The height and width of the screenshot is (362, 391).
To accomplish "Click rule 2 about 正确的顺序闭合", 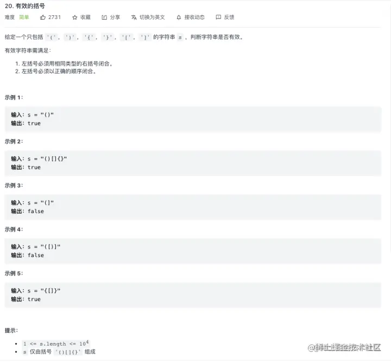I will [56, 71].
